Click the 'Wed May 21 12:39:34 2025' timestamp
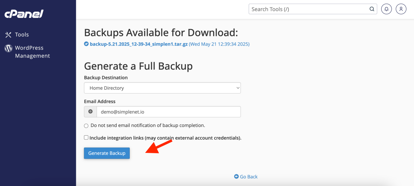 pos(219,44)
